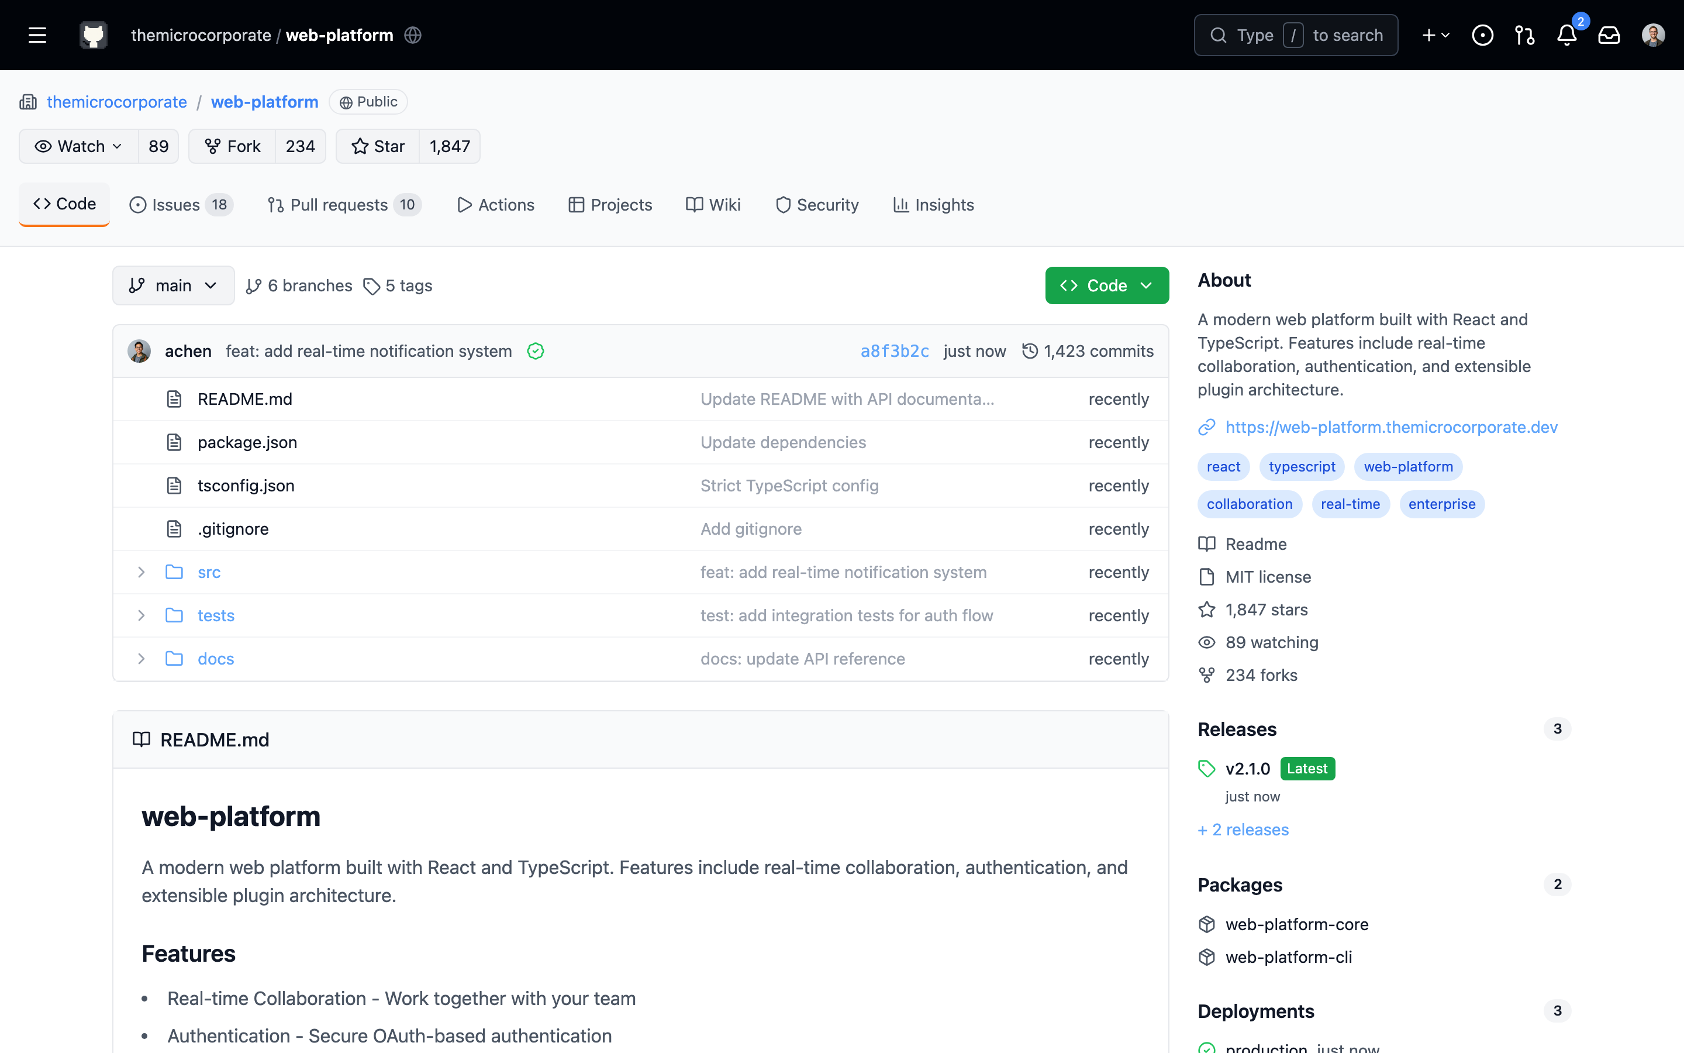The width and height of the screenshot is (1684, 1053).
Task: Open the Actions tab
Action: tap(495, 205)
